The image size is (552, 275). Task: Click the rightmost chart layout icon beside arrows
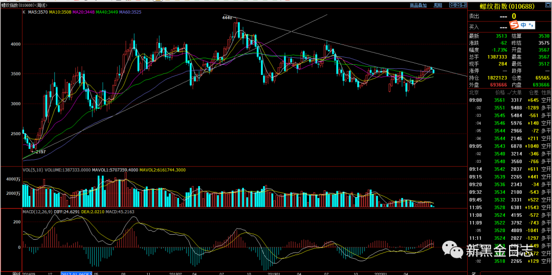[464, 5]
